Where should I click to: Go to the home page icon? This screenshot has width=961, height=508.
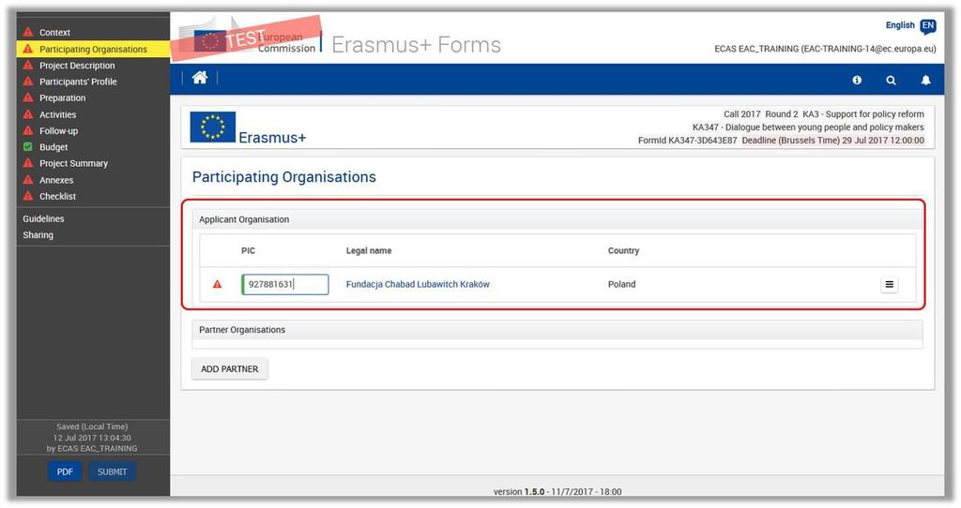[199, 78]
